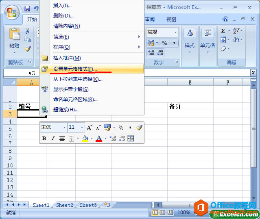Click mini toolbar Merge and Center icon
Viewport: 260px width, 219px height.
(x=131, y=138)
